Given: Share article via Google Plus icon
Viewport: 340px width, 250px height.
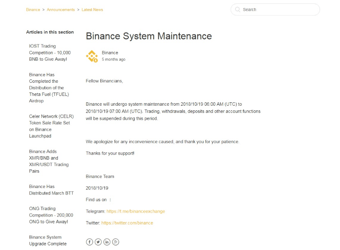Looking at the screenshot, I should 116,242.
